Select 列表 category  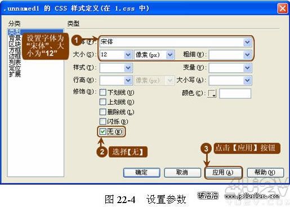15,62
